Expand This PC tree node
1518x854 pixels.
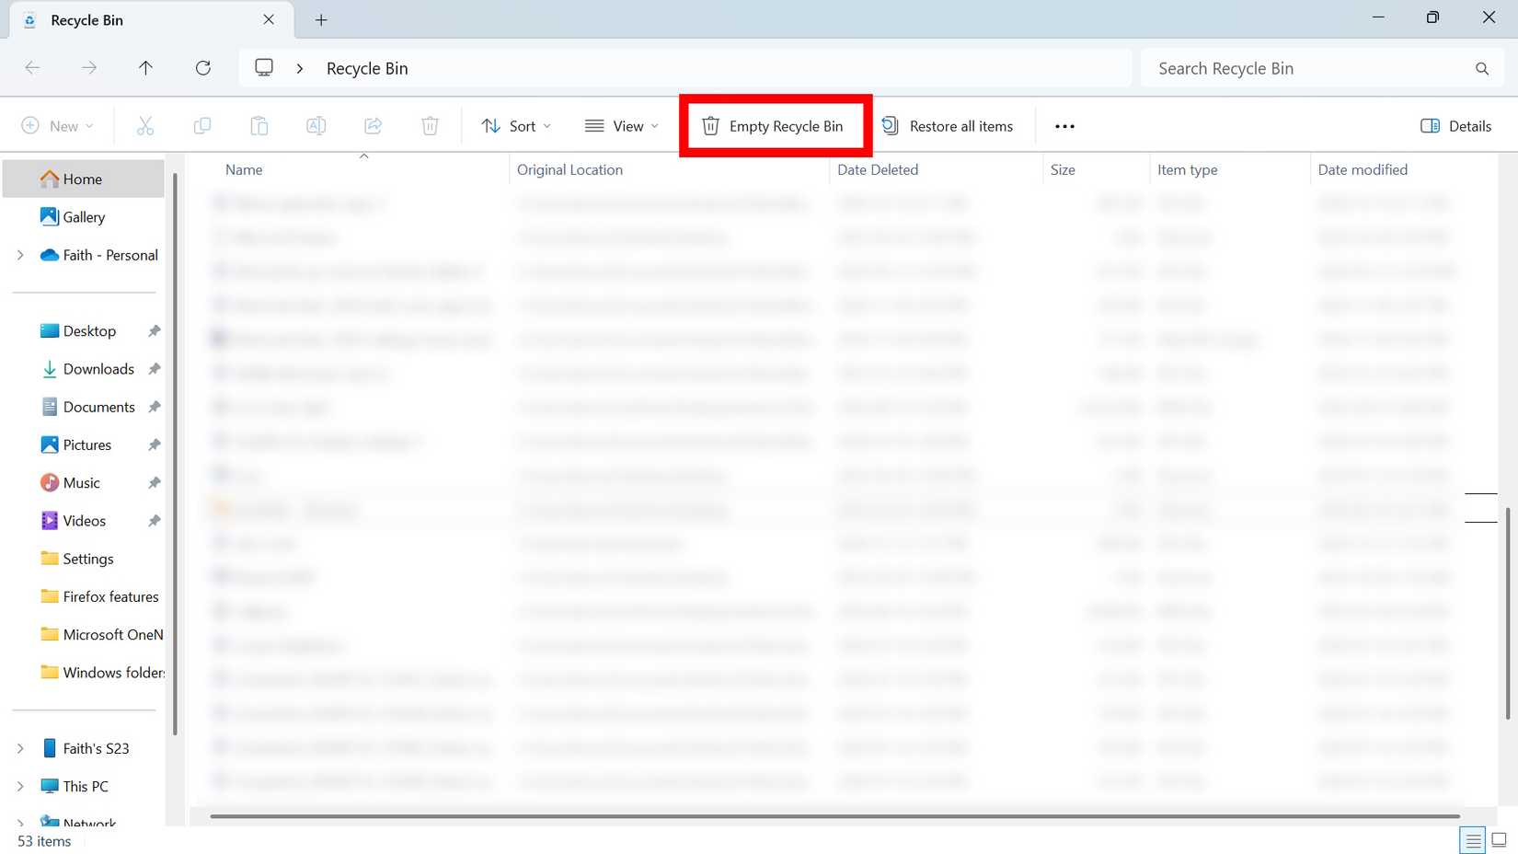[x=20, y=786]
